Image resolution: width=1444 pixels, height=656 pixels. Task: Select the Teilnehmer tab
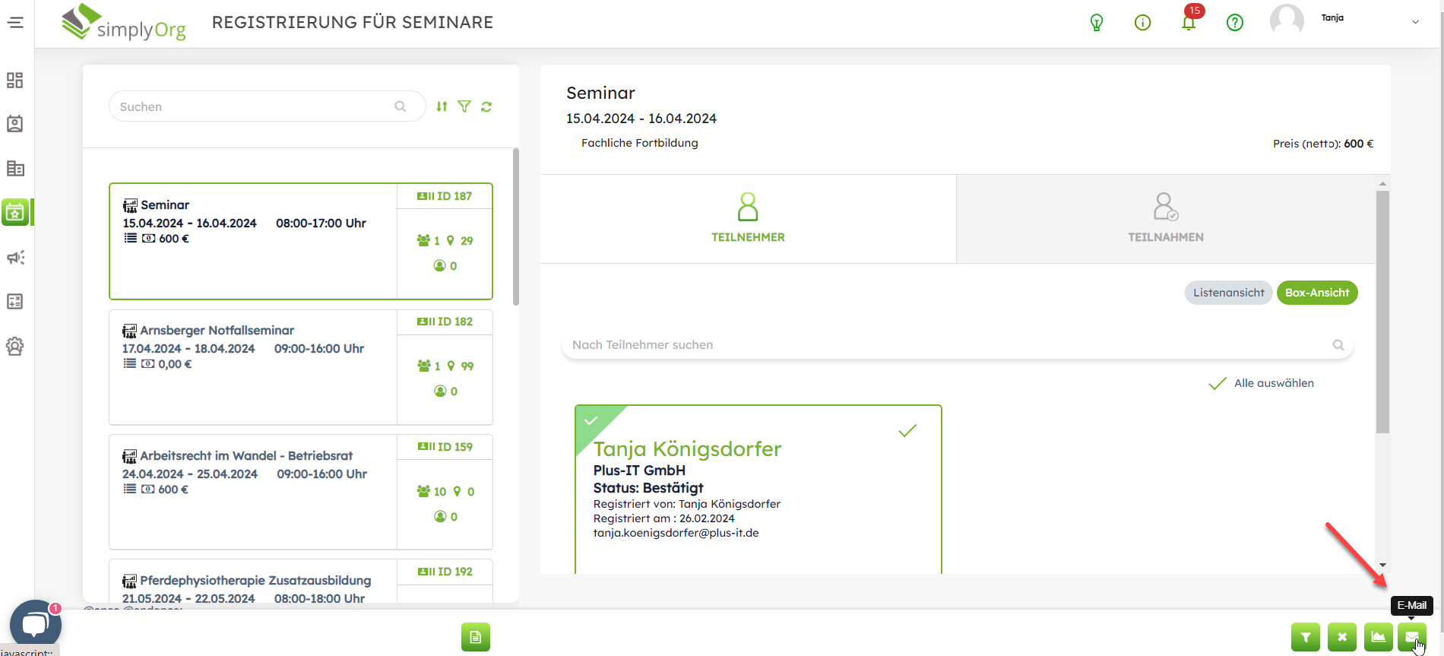pyautogui.click(x=748, y=219)
